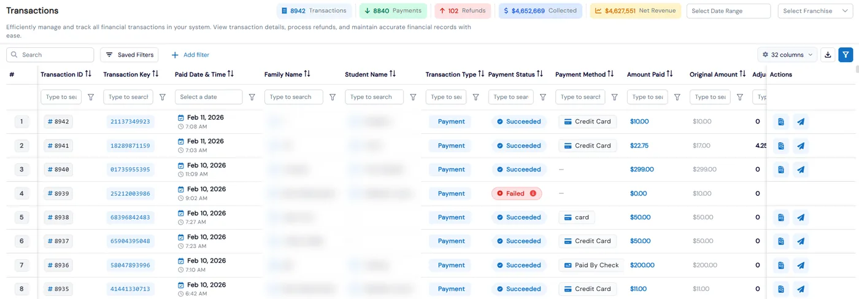Click amount paid $299.00

tap(642, 169)
